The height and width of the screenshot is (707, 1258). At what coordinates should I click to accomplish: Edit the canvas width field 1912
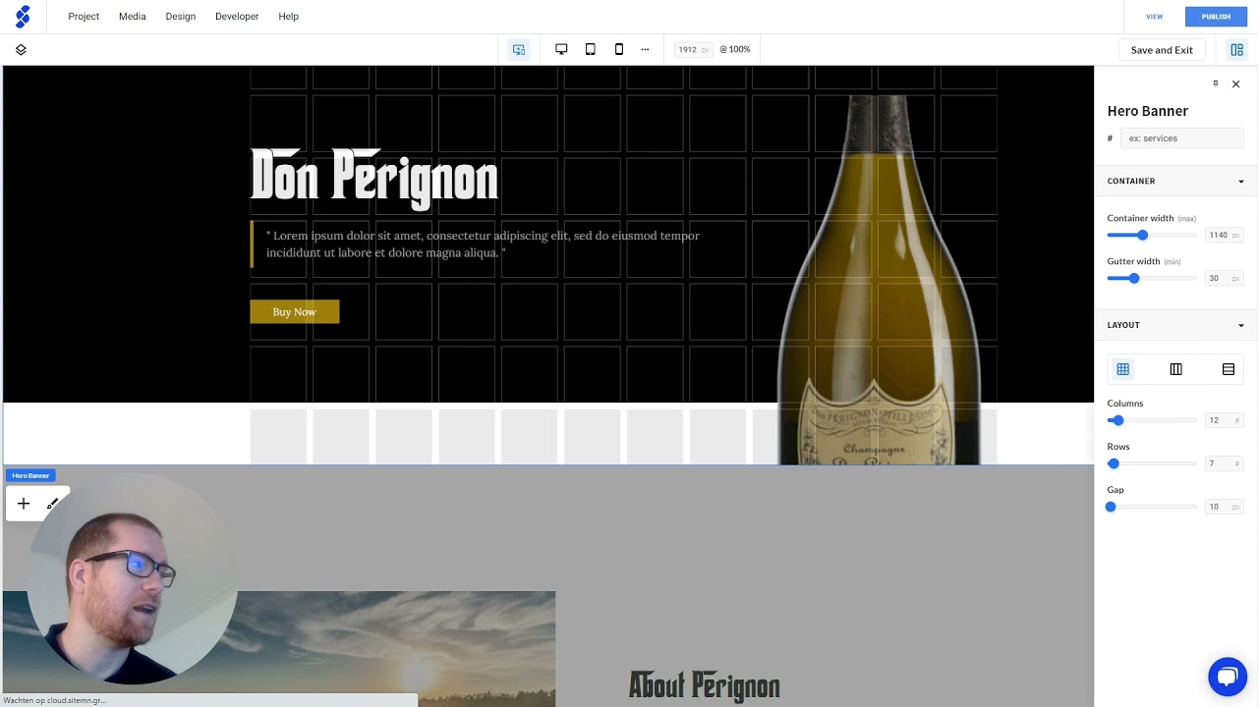tap(694, 49)
